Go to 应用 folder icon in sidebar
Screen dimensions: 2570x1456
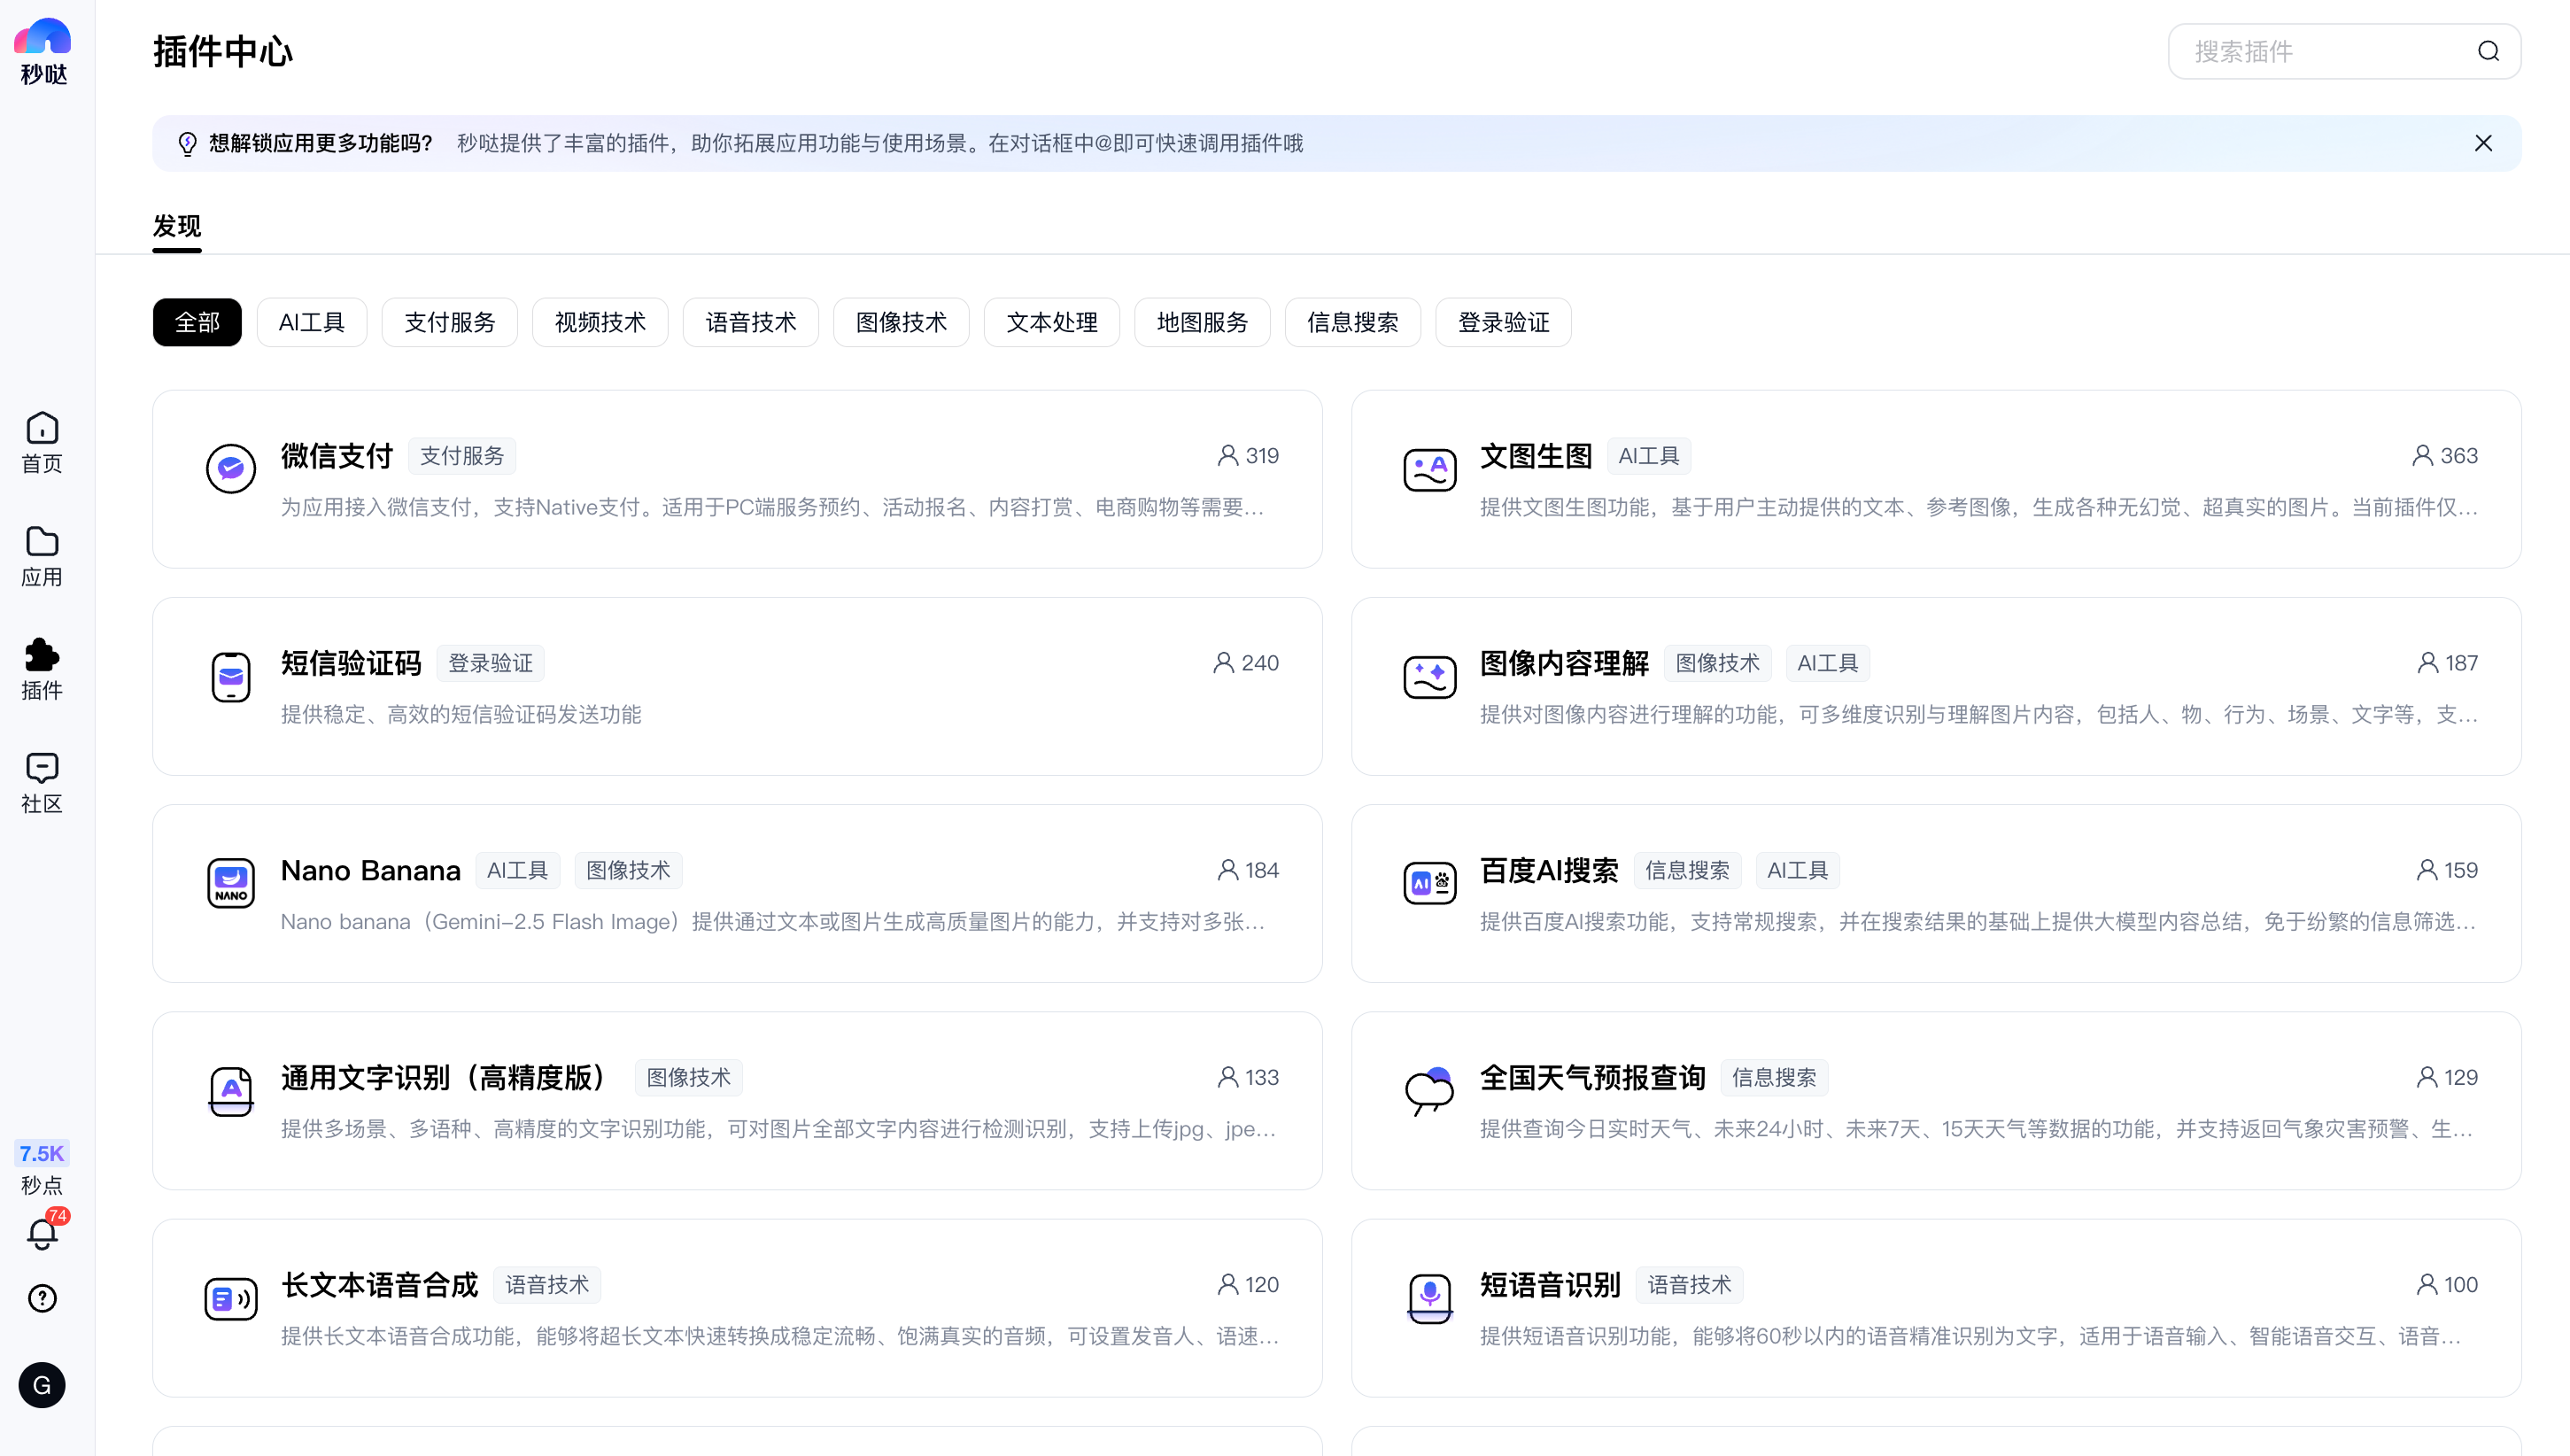click(42, 555)
